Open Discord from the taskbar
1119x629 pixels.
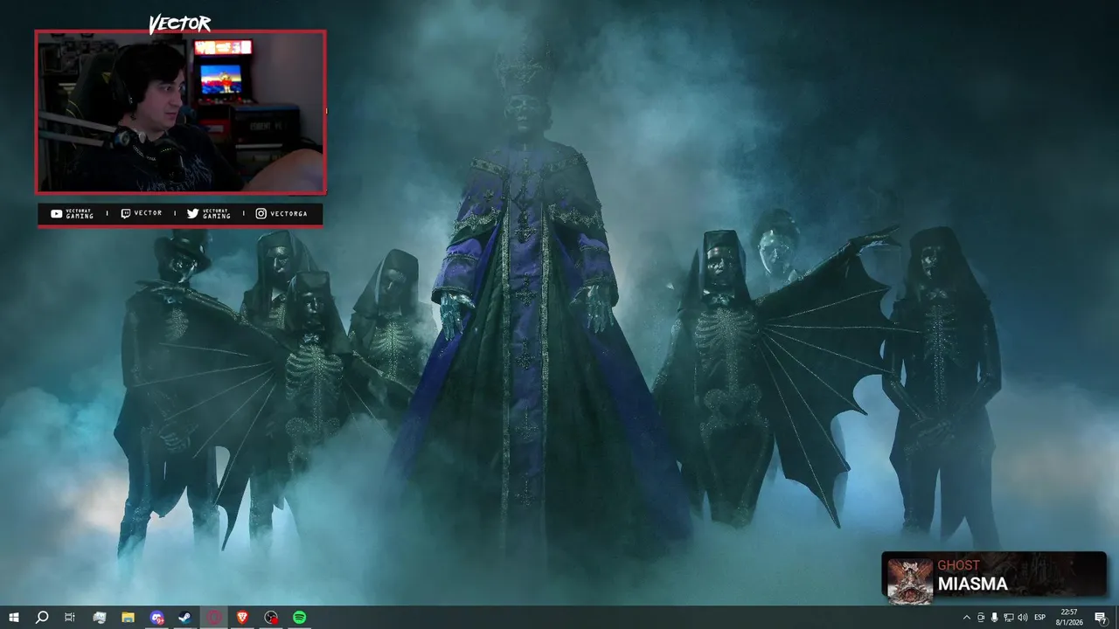pyautogui.click(x=156, y=618)
